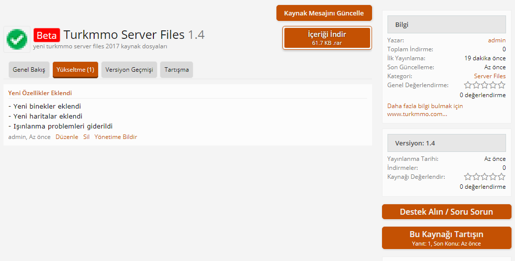Click first star in Genel Değerlendirme
The width and height of the screenshot is (515, 261).
468,85
